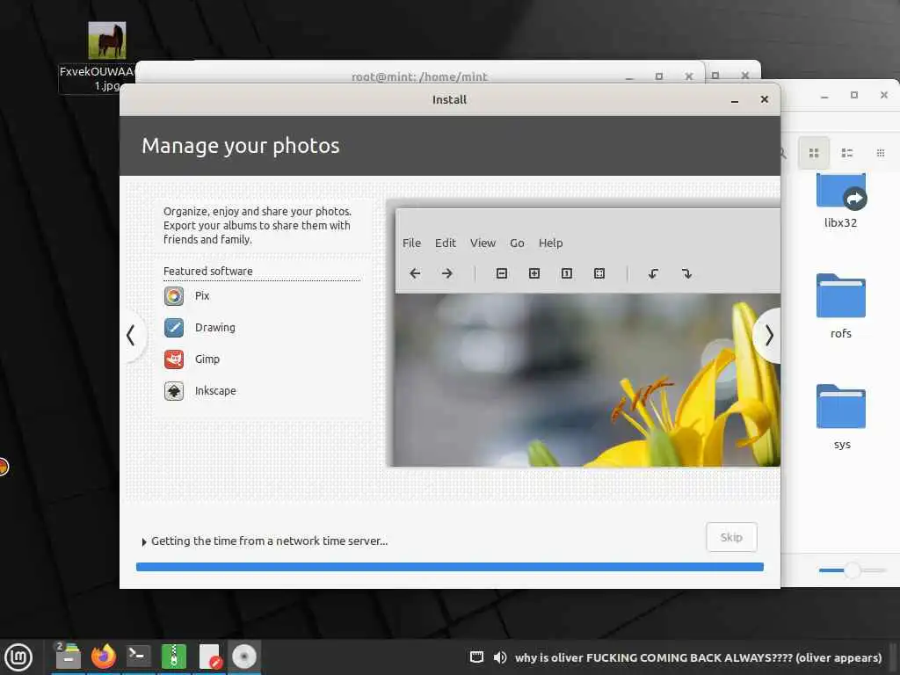Open the Help menu in slideshow

tap(550, 243)
